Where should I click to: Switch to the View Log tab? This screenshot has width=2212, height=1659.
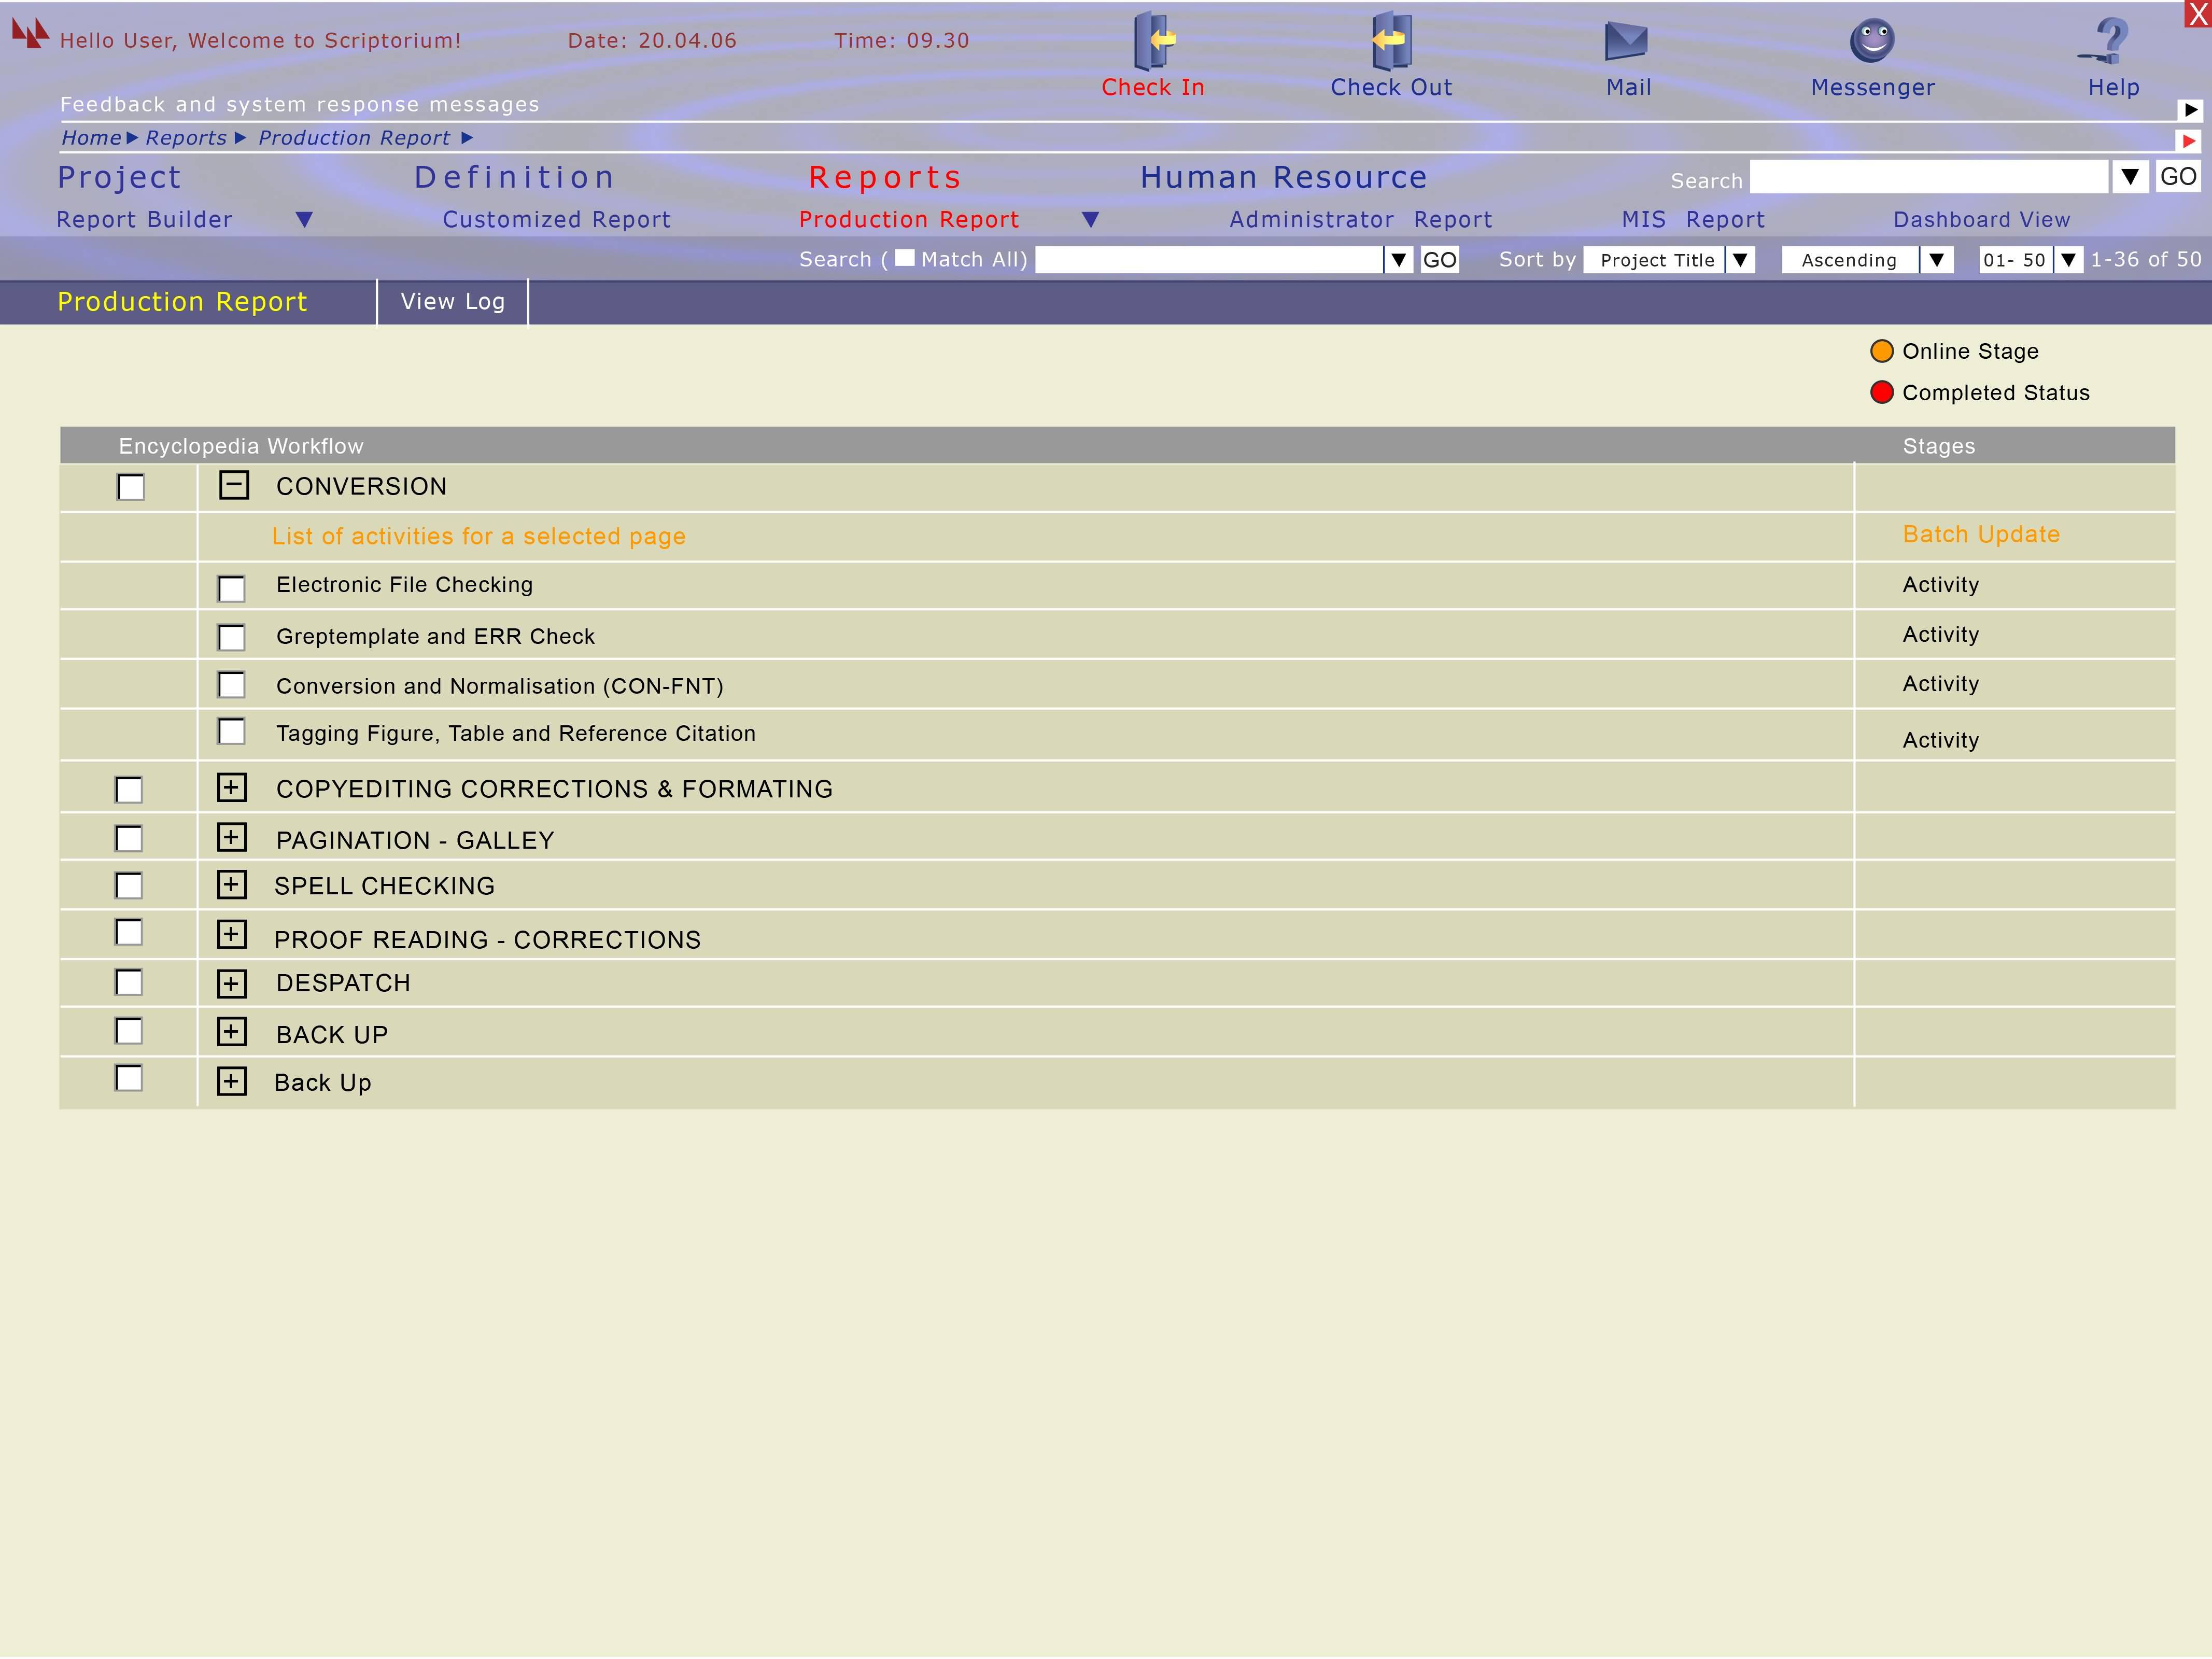pyautogui.click(x=452, y=301)
